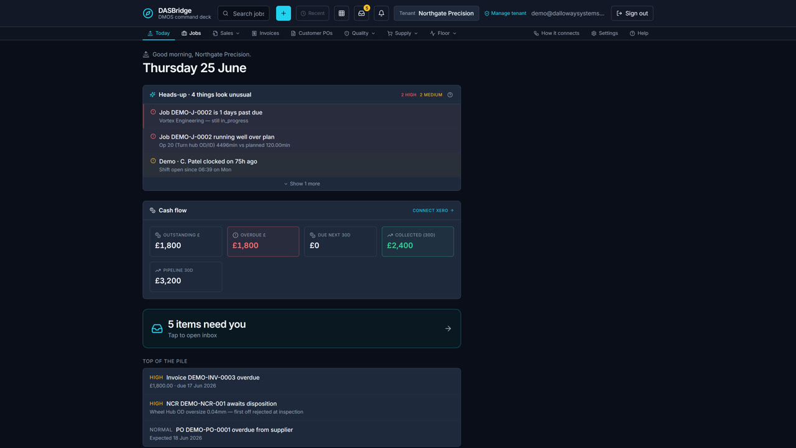Open the grid apps icon
The image size is (796, 448).
pos(341,13)
